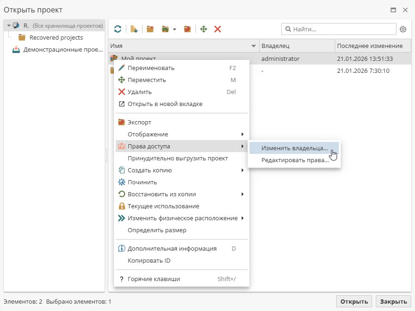Open sort dropdown on the Имя column

pos(253,46)
